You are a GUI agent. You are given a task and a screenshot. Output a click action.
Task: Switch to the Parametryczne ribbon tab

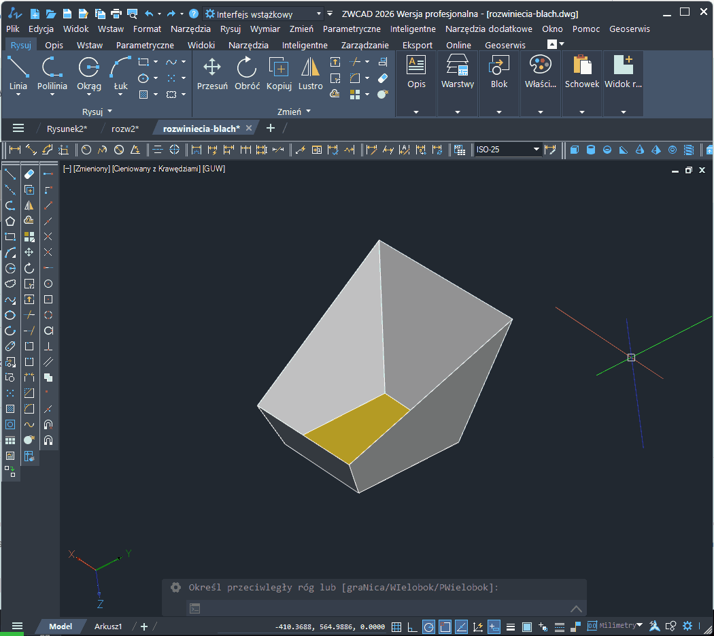145,45
